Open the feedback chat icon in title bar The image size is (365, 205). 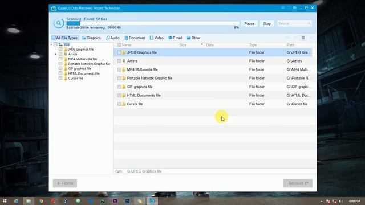[x=283, y=8]
